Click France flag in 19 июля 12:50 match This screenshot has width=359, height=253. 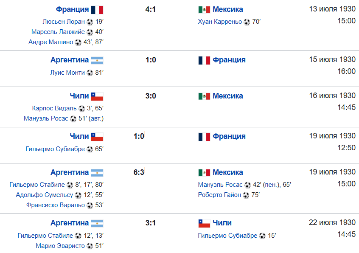(x=204, y=137)
